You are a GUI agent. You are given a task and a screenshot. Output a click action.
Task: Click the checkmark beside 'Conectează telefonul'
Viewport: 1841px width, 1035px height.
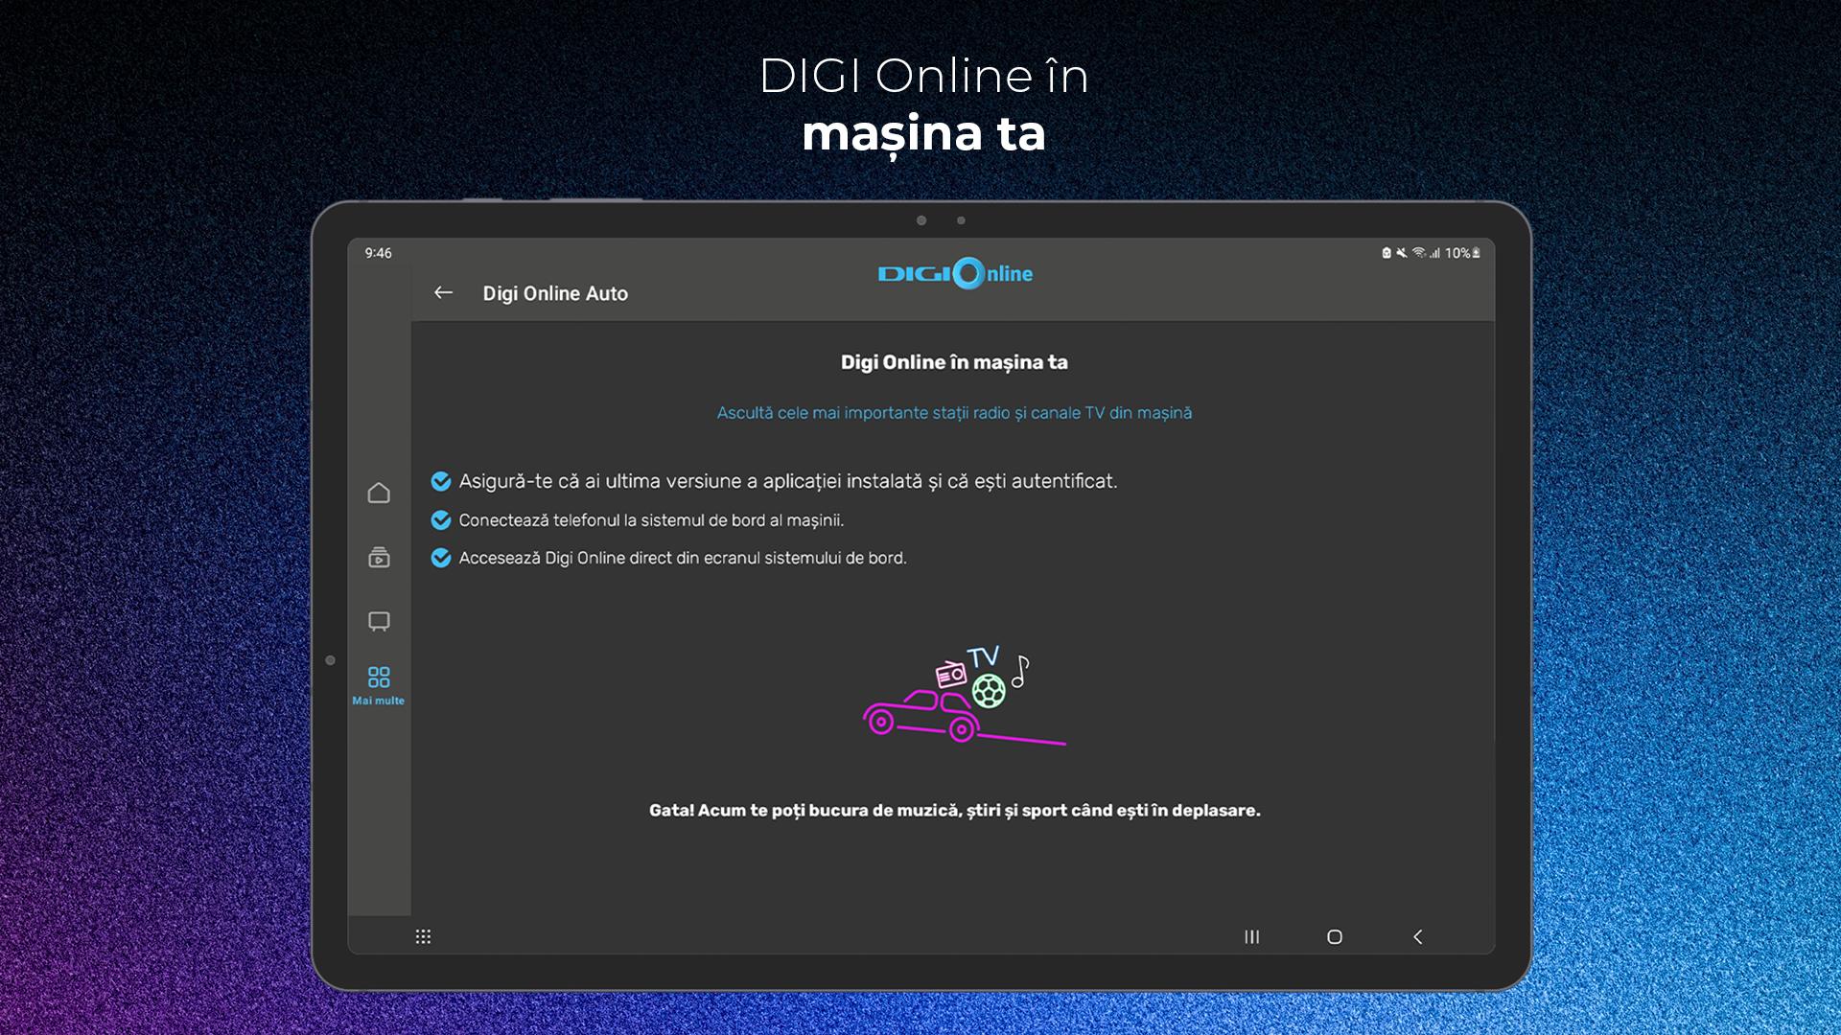tap(441, 520)
